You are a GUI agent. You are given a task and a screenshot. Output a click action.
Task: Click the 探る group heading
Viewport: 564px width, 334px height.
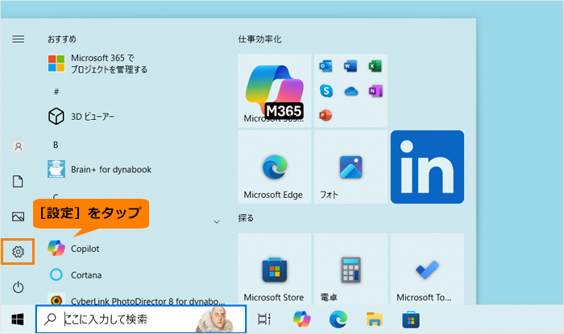click(x=246, y=218)
